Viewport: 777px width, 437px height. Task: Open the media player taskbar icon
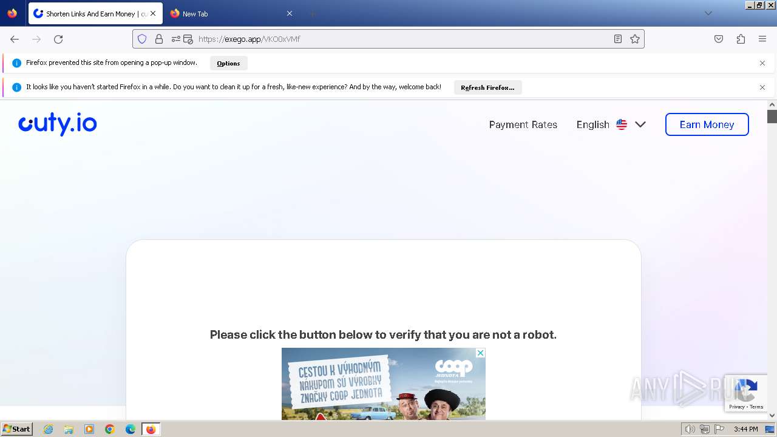[89, 429]
